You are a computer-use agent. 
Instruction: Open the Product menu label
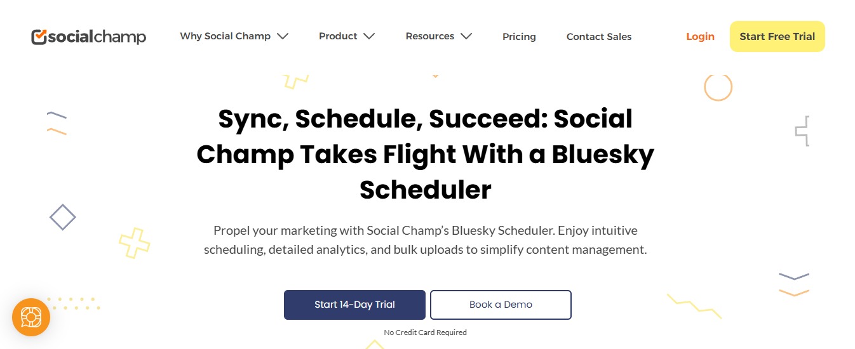tap(338, 36)
